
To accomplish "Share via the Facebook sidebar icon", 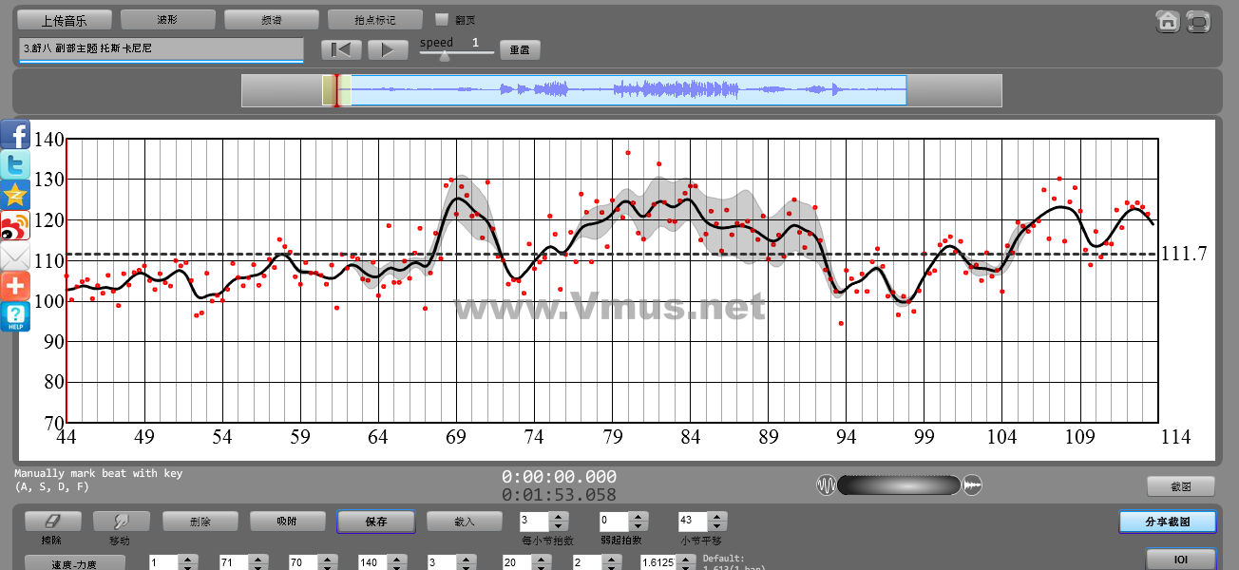I will click(x=15, y=135).
